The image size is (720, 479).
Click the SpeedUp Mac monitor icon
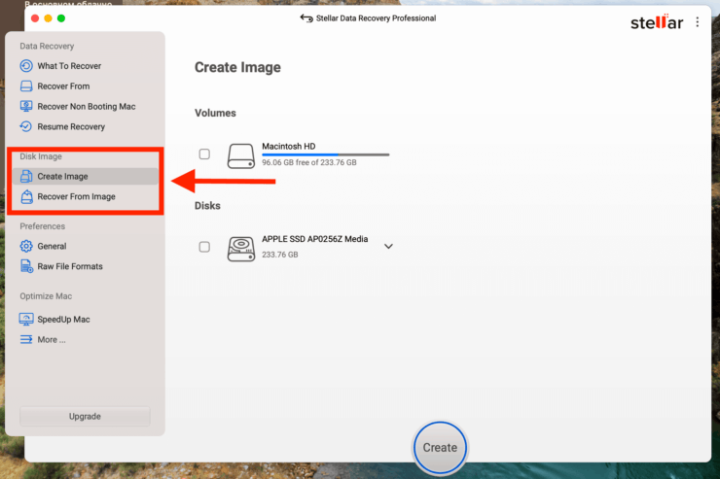pos(26,320)
